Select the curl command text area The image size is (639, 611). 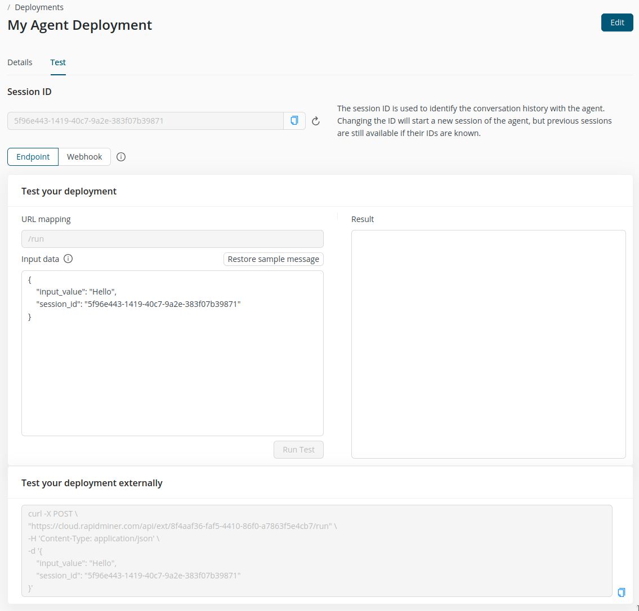pos(315,550)
